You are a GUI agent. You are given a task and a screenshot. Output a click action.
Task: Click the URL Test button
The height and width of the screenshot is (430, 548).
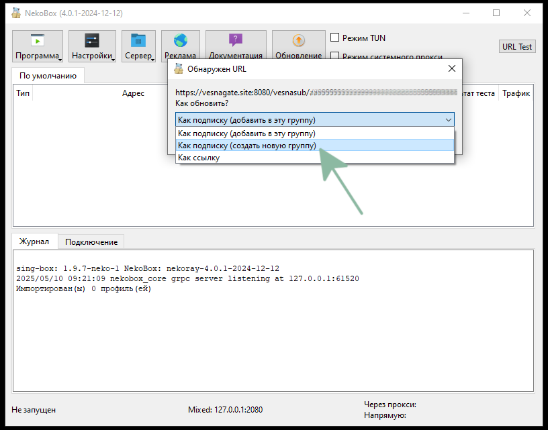click(516, 46)
